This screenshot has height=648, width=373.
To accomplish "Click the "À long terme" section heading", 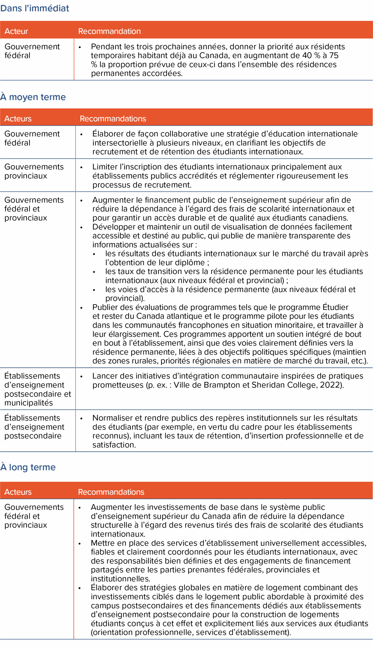I will (28, 467).
